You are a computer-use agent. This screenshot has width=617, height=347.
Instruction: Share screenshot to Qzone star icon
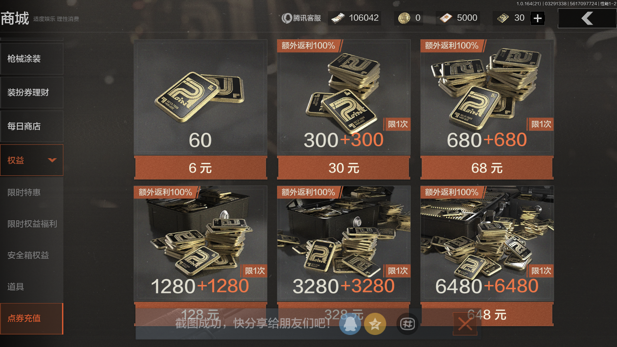tap(375, 324)
